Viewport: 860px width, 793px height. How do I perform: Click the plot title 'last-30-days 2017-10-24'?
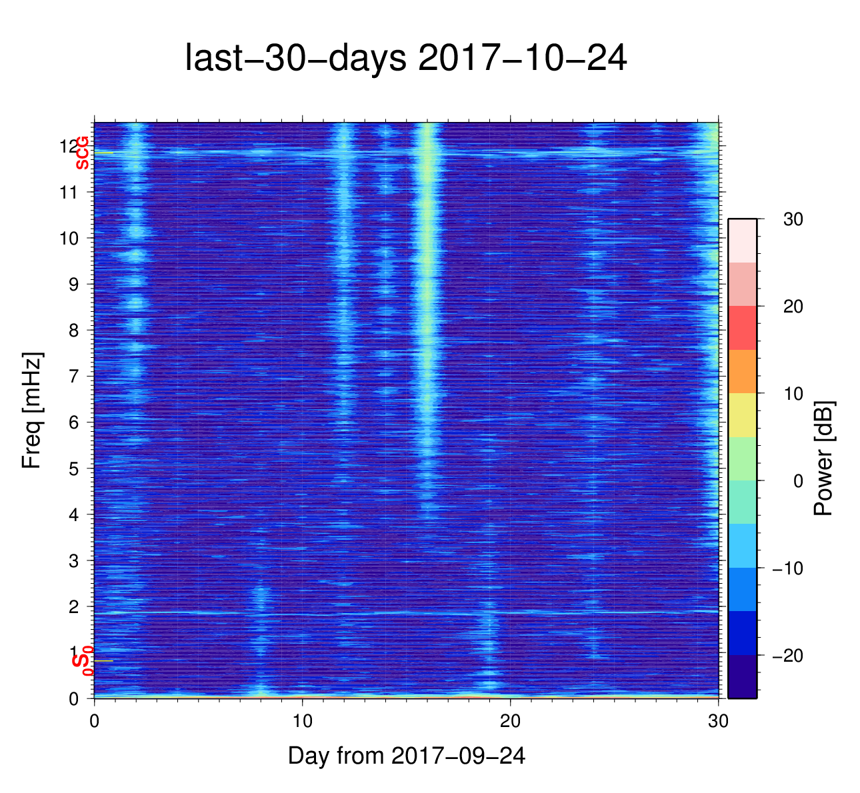coord(405,59)
